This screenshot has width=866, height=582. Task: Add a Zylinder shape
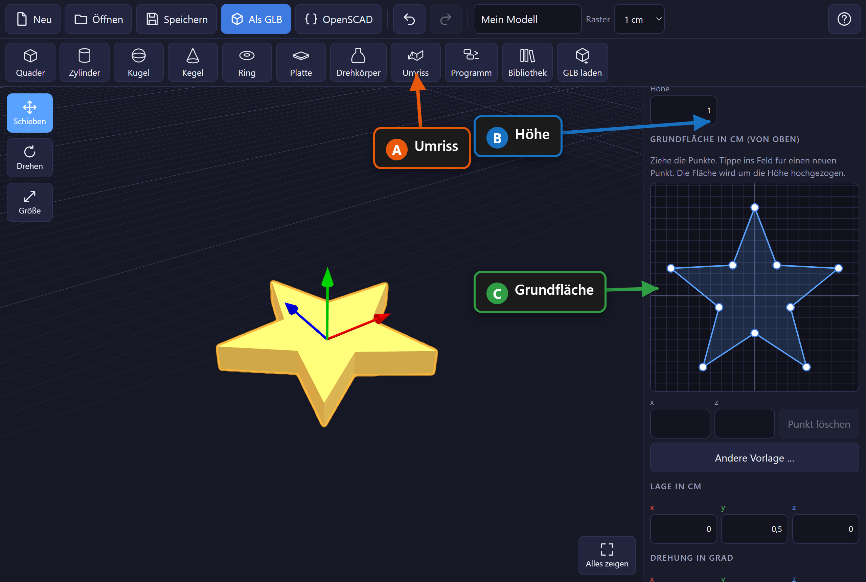84,62
